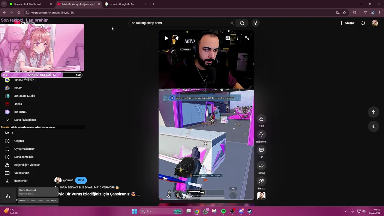Install app icon in address bar
The height and width of the screenshot is (216, 384).
pyautogui.click(x=338, y=13)
